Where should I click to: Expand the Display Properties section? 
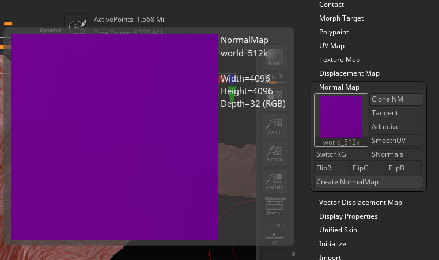tap(349, 216)
